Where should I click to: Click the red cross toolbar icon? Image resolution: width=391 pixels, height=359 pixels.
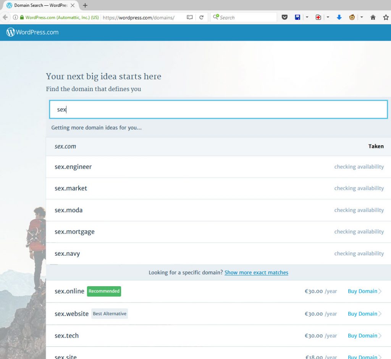(318, 17)
